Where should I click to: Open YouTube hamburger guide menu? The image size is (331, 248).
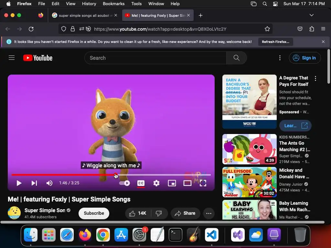pyautogui.click(x=12, y=58)
